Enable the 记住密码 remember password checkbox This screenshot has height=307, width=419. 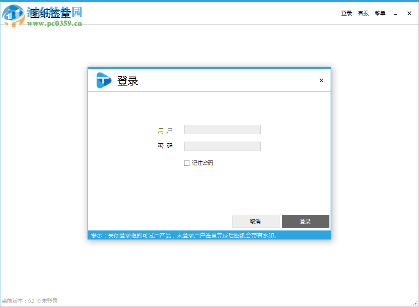tap(187, 163)
